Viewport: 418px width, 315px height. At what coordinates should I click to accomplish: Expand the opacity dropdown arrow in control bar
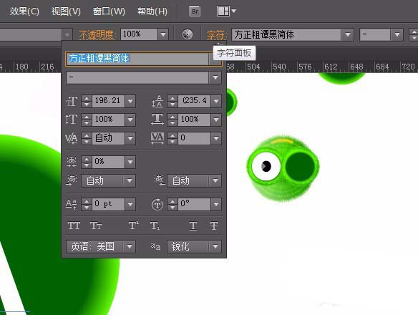click(163, 34)
